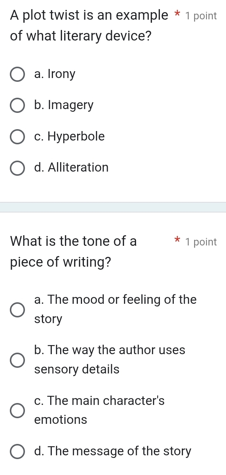
Task: Choose "The mood or feeling of the story"
Action: coord(17,309)
